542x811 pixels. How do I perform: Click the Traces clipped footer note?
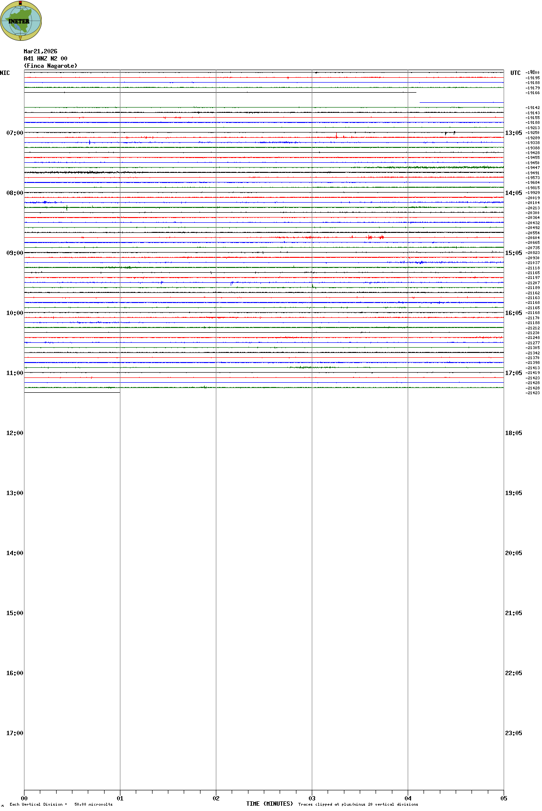tap(358, 804)
